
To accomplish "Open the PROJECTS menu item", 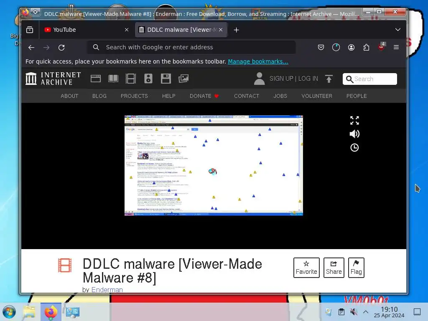I will [x=134, y=96].
